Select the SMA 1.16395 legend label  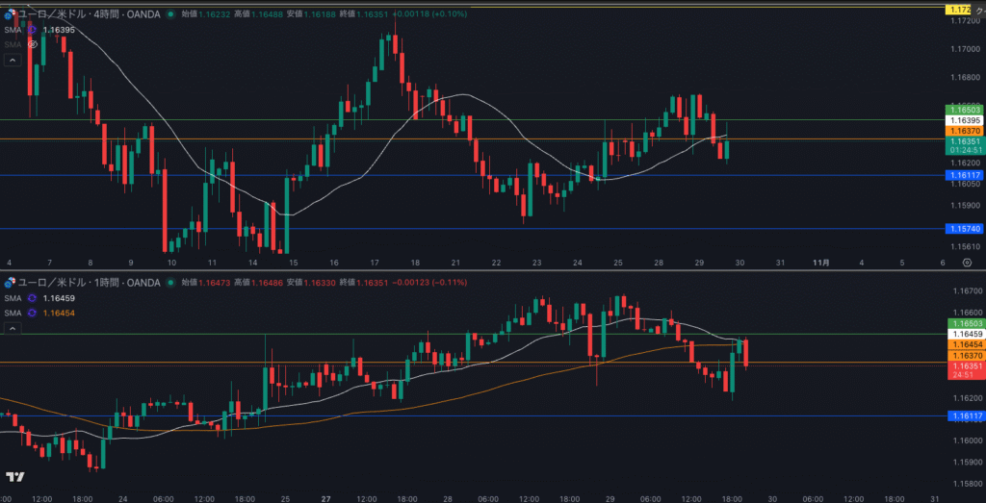[x=12, y=30]
